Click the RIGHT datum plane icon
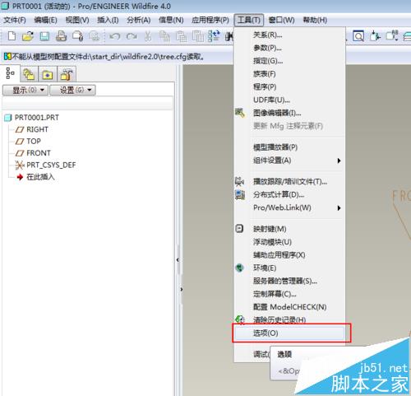The image size is (411, 396). click(x=20, y=129)
